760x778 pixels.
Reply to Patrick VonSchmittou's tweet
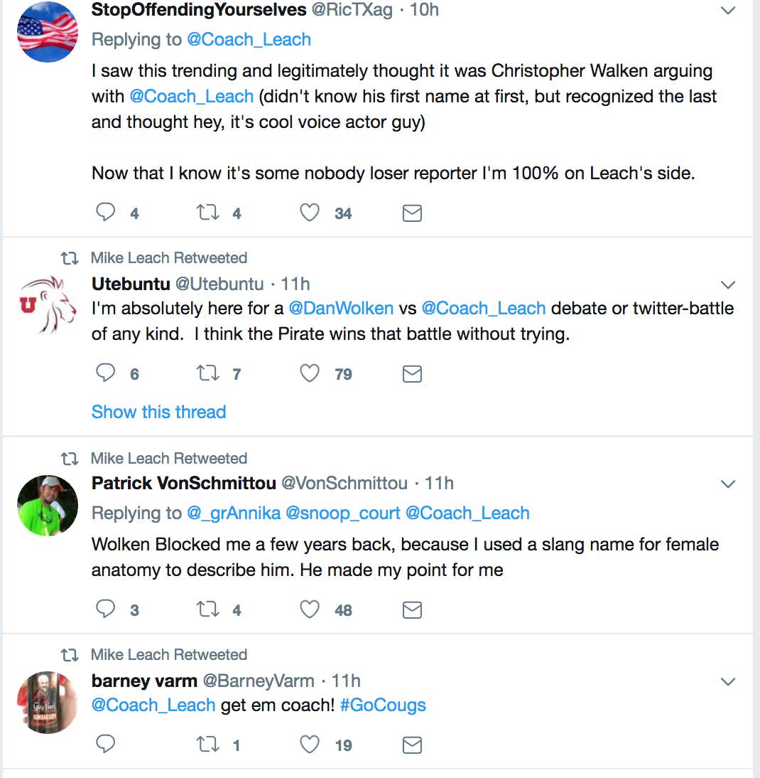click(x=105, y=609)
